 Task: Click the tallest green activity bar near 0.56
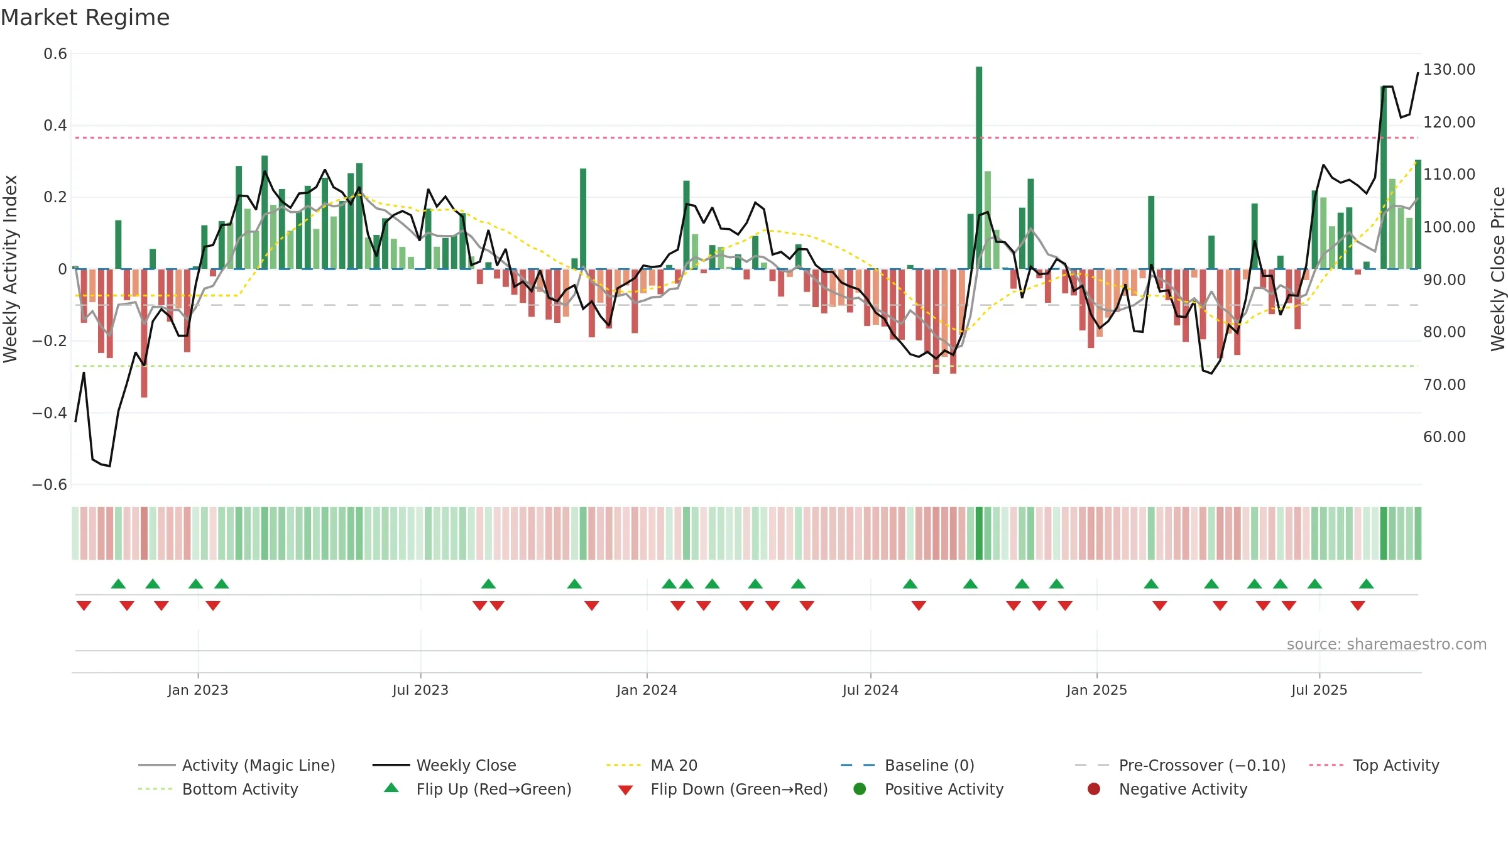pos(979,168)
